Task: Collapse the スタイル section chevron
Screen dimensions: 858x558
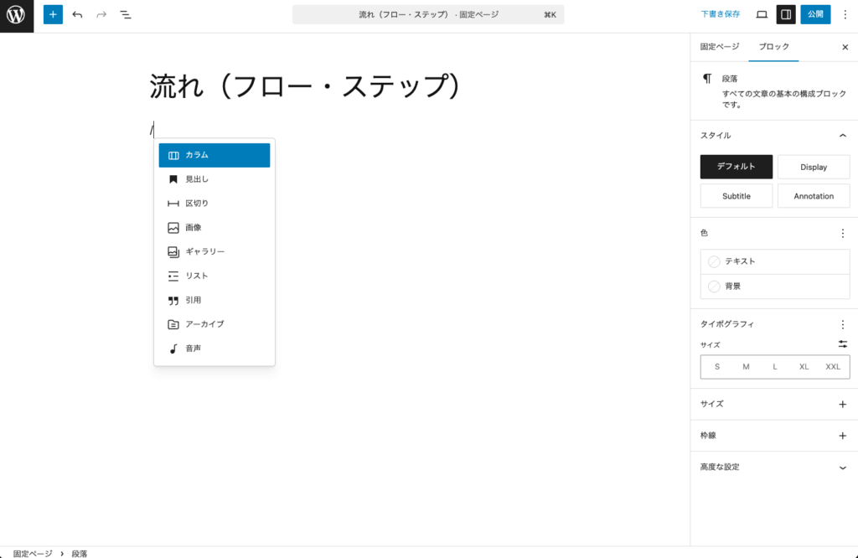Action: (843, 134)
